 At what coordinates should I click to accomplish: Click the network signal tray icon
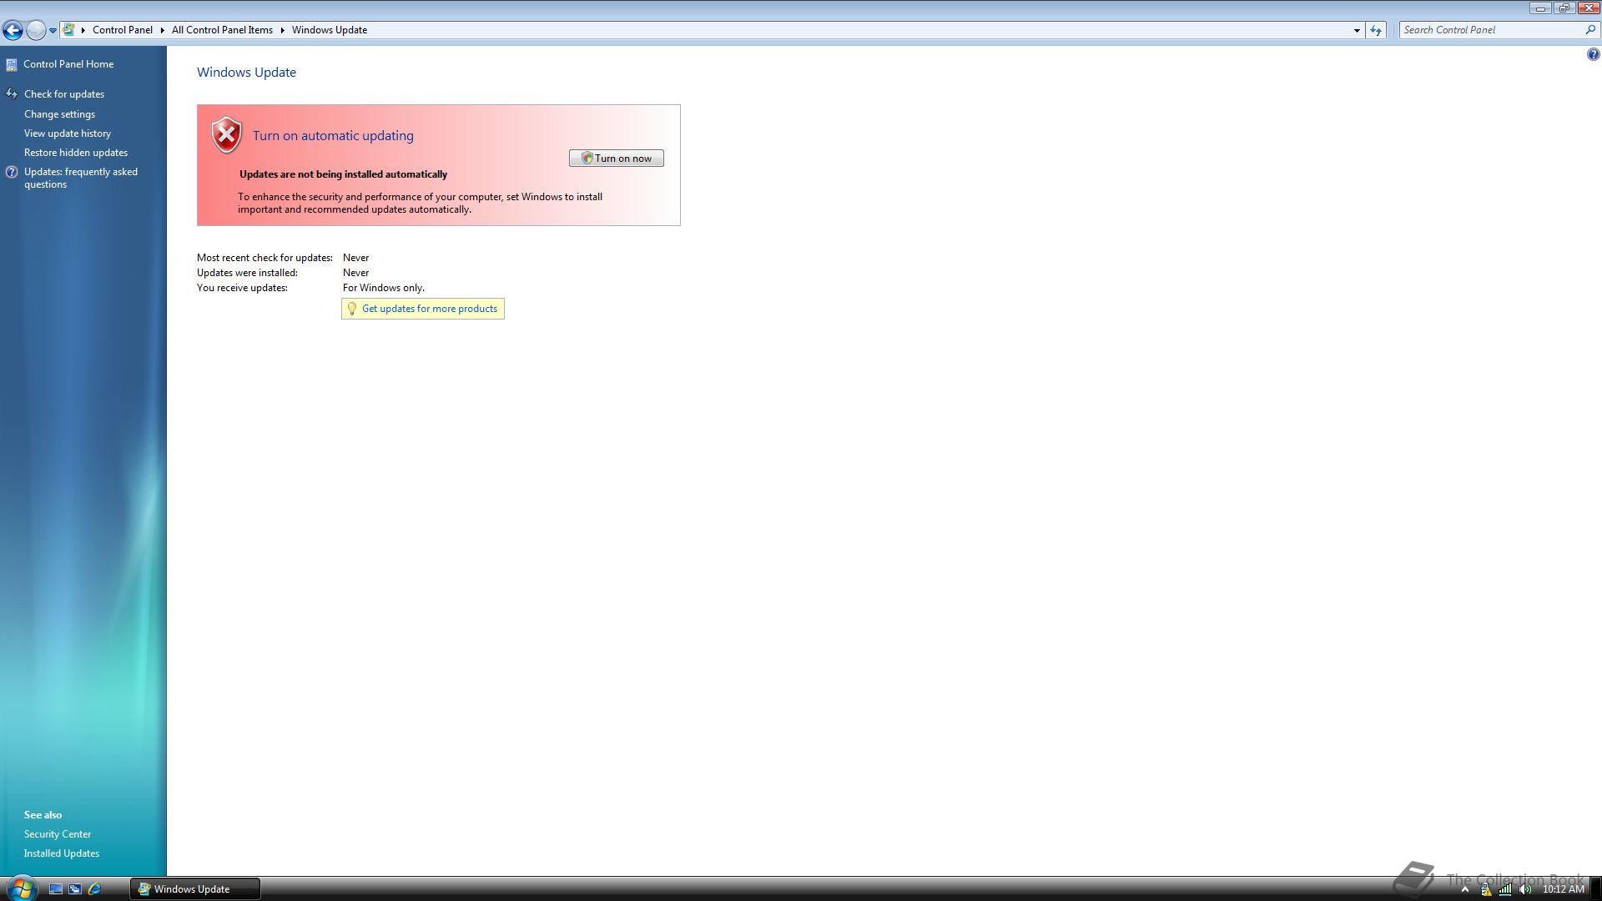point(1505,889)
